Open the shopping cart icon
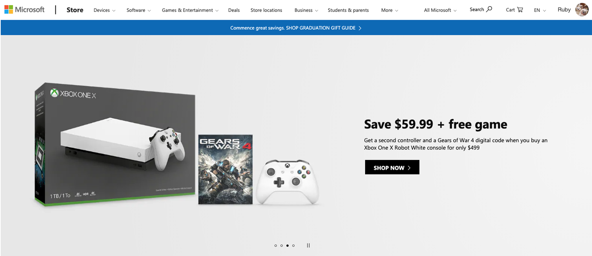 pos(520,9)
